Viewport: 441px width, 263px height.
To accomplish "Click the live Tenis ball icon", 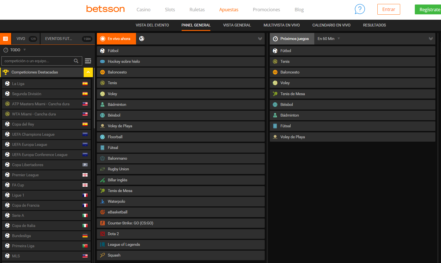I will coord(103,83).
